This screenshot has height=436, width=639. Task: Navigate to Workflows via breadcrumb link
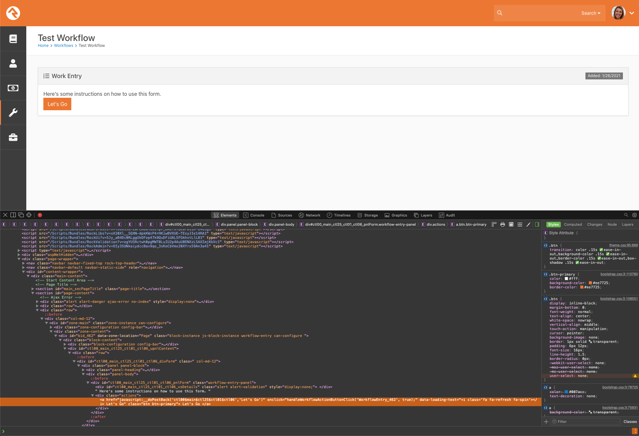64,45
